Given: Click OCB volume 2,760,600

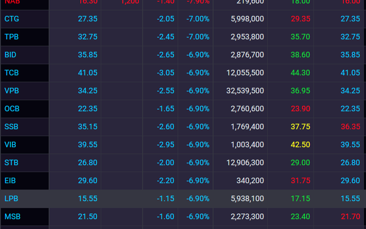Looking at the screenshot, I should click(x=247, y=109).
